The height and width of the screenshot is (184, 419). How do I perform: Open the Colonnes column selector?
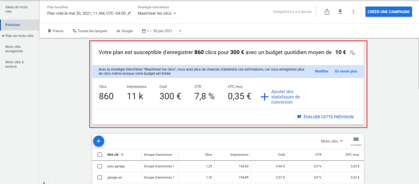[356, 141]
